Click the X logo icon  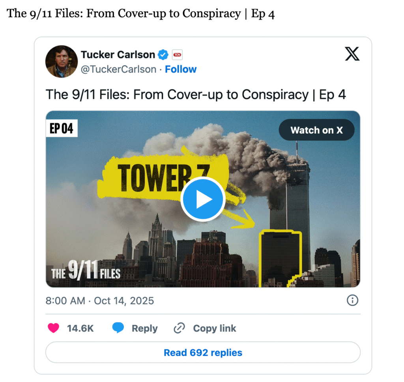pyautogui.click(x=352, y=54)
